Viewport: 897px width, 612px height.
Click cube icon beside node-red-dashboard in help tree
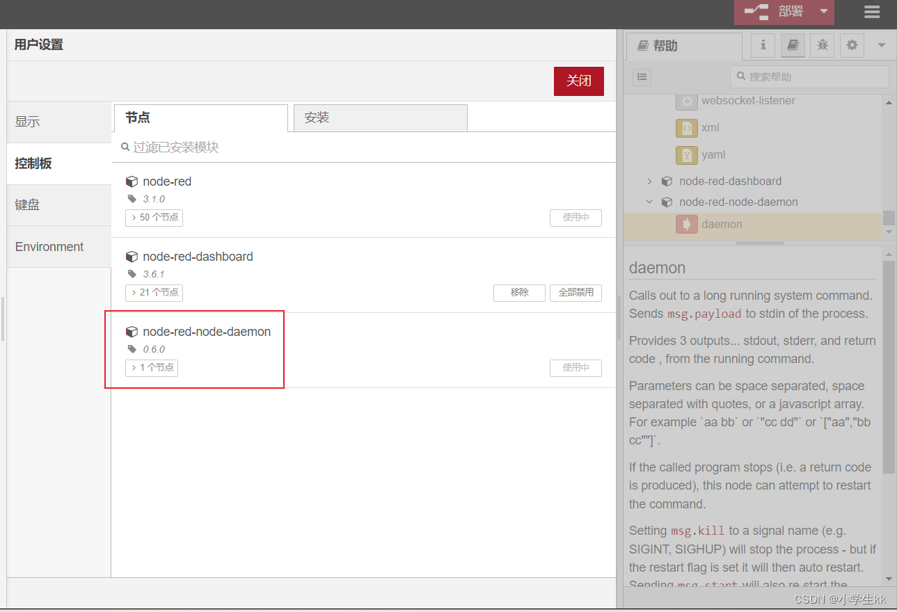(x=667, y=182)
